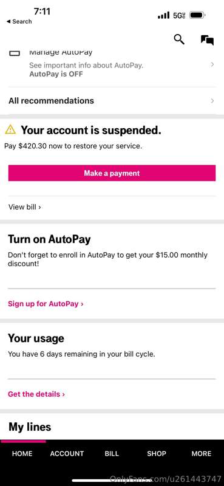
Task: Open the search magnifier icon
Action: coord(179,39)
